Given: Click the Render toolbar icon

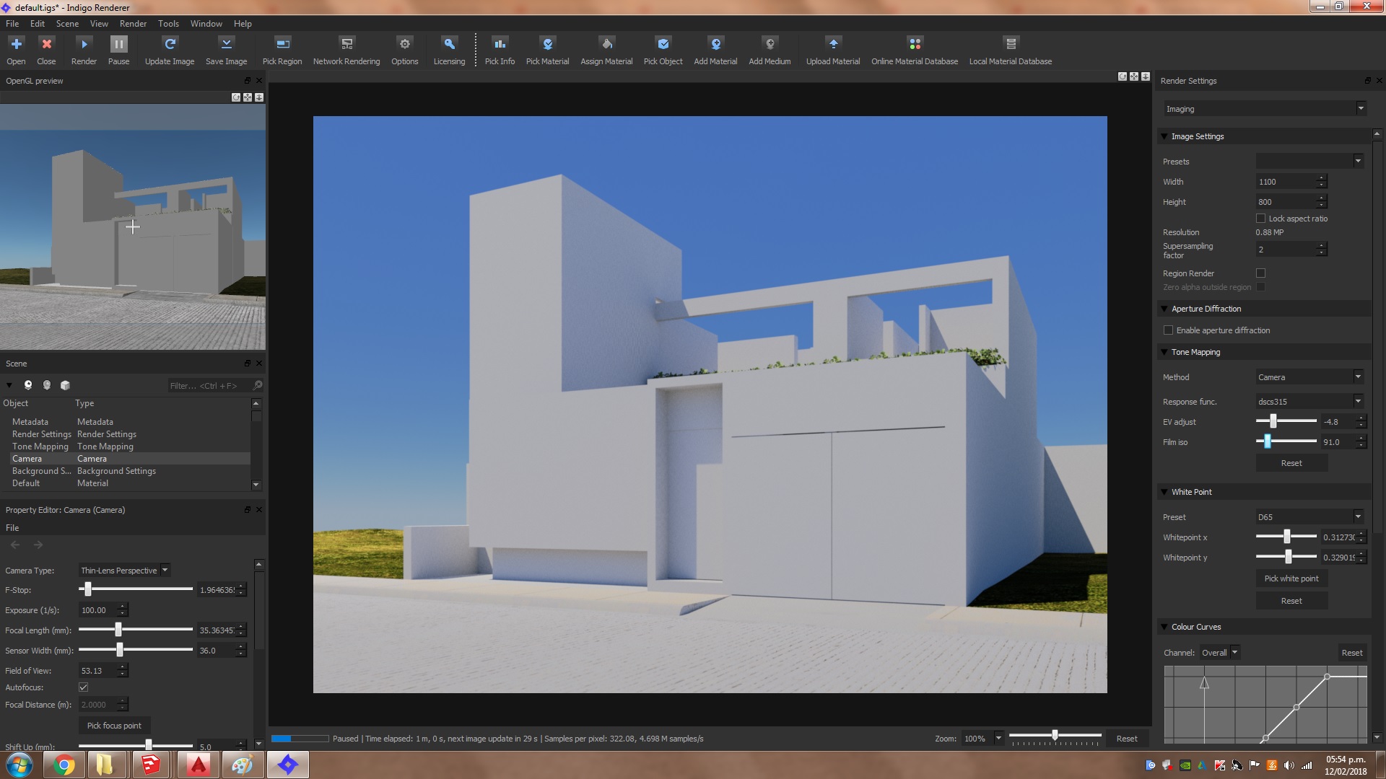Looking at the screenshot, I should coord(84,45).
